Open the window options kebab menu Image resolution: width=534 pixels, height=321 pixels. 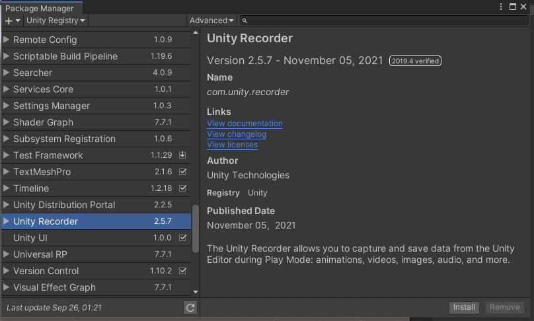tap(500, 7)
